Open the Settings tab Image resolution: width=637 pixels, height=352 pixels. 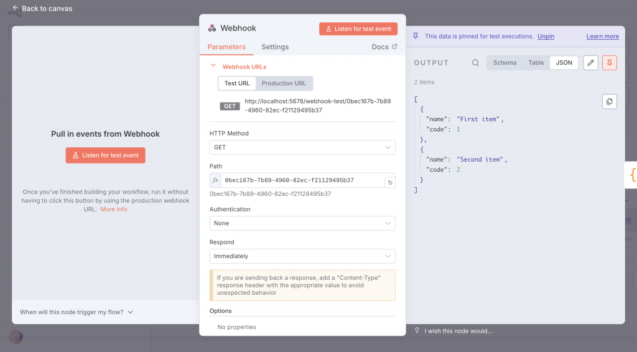tap(275, 47)
